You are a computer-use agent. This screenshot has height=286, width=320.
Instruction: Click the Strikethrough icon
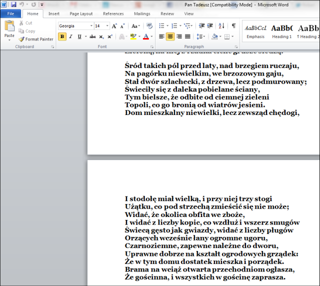click(x=92, y=36)
